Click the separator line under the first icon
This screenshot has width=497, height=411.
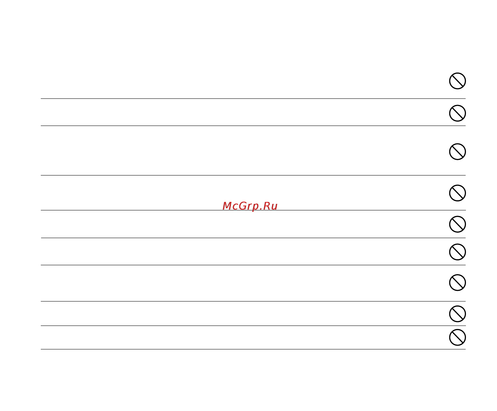pyautogui.click(x=253, y=98)
